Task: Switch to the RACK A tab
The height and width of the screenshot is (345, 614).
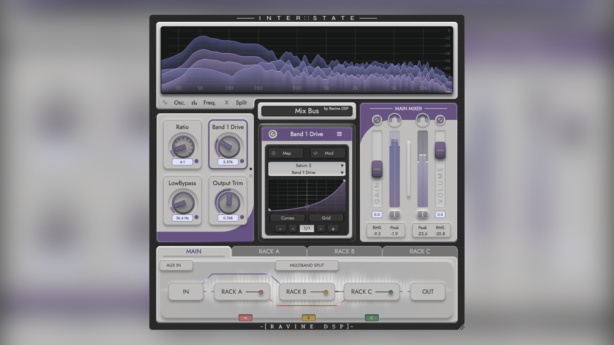Action: tap(269, 251)
